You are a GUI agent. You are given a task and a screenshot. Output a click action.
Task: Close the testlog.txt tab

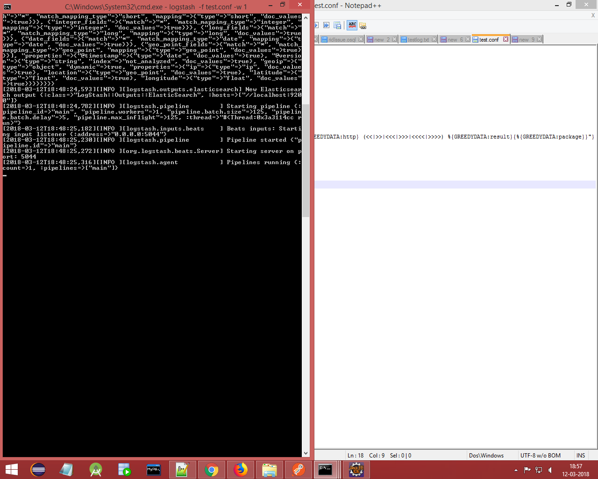pos(434,39)
